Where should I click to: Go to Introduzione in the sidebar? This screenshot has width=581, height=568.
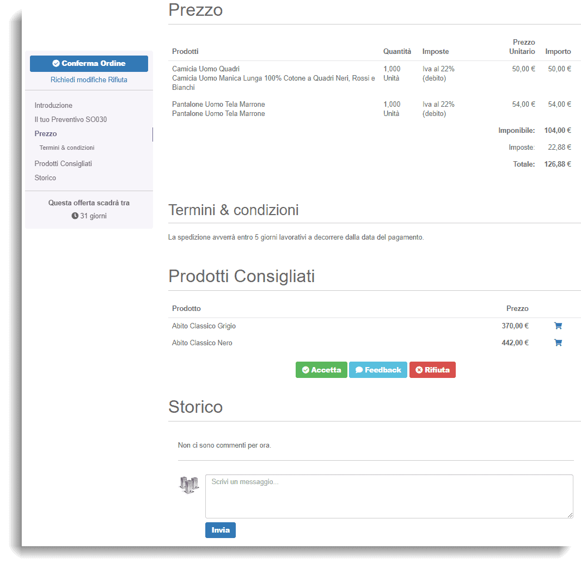tap(53, 105)
